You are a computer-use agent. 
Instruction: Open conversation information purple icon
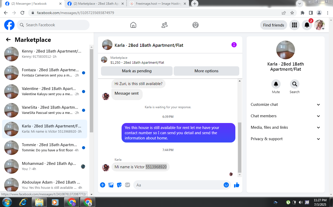point(234,45)
